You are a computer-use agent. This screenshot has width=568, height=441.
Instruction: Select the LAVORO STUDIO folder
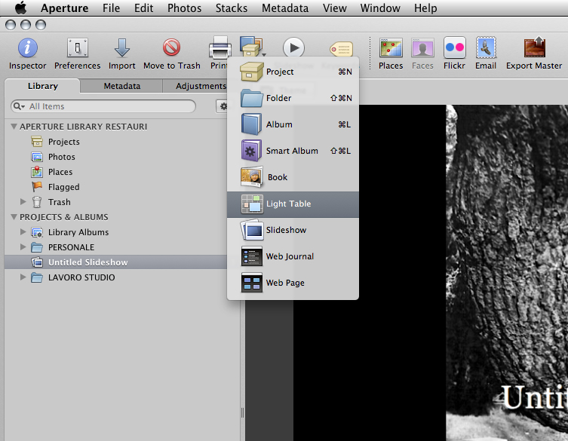(81, 277)
